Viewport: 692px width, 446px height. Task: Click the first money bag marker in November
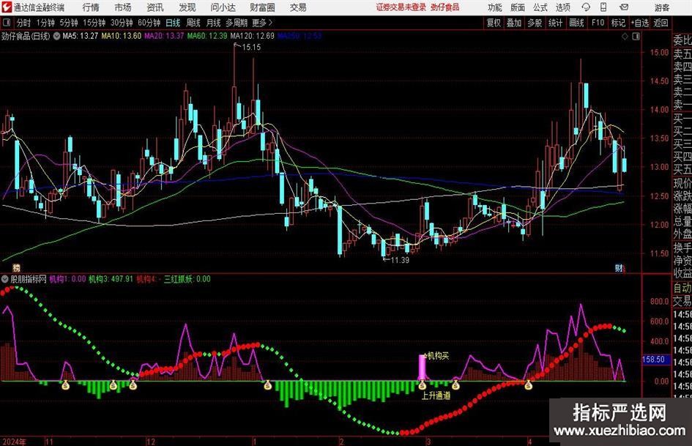(x=65, y=385)
